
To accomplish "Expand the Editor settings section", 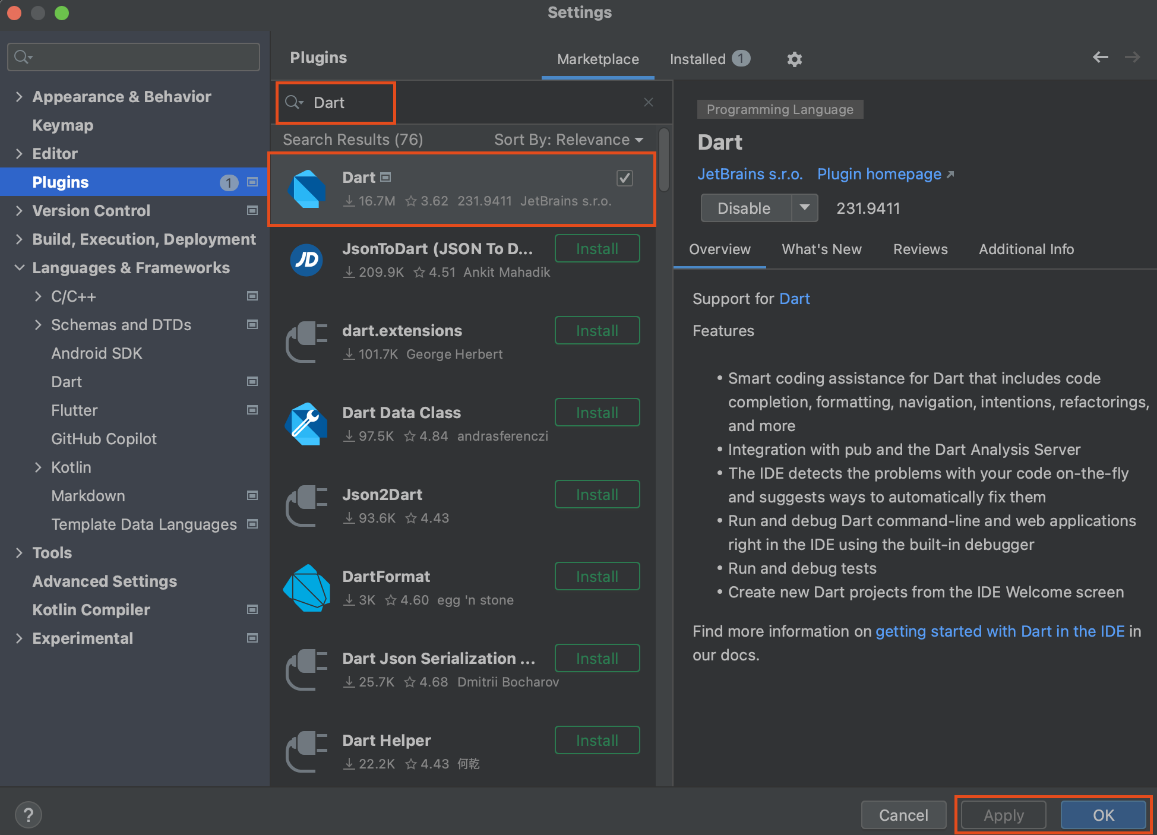I will coord(19,154).
